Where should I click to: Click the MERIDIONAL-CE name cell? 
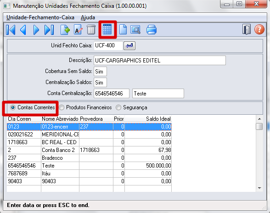point(60,135)
